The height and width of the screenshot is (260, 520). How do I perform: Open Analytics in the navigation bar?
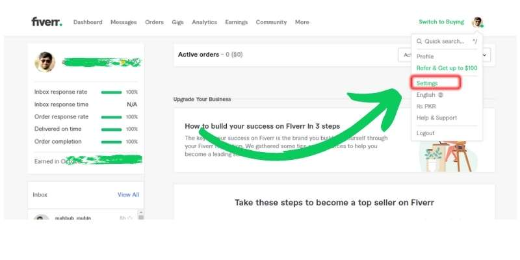(204, 22)
